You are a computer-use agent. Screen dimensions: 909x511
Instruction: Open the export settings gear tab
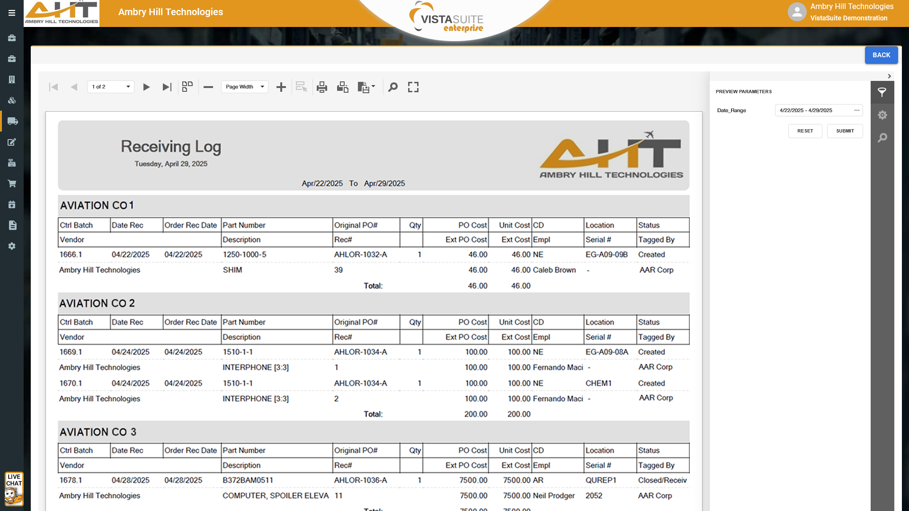(x=882, y=115)
